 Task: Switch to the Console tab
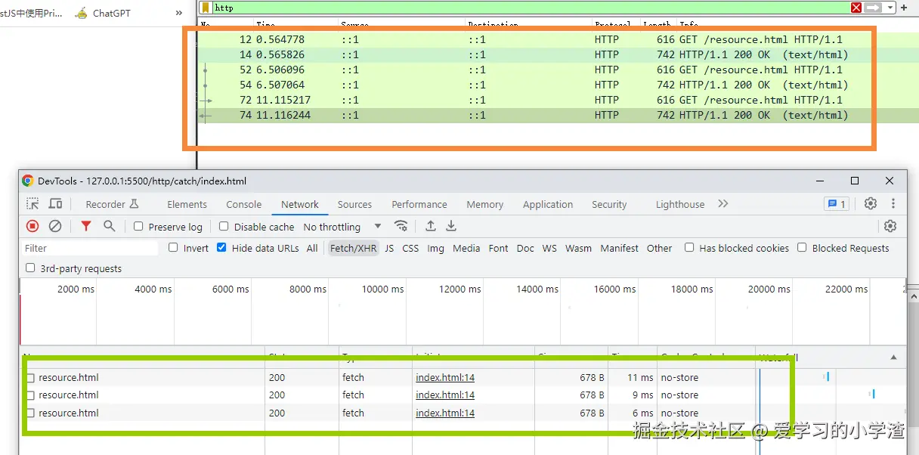pyautogui.click(x=243, y=204)
